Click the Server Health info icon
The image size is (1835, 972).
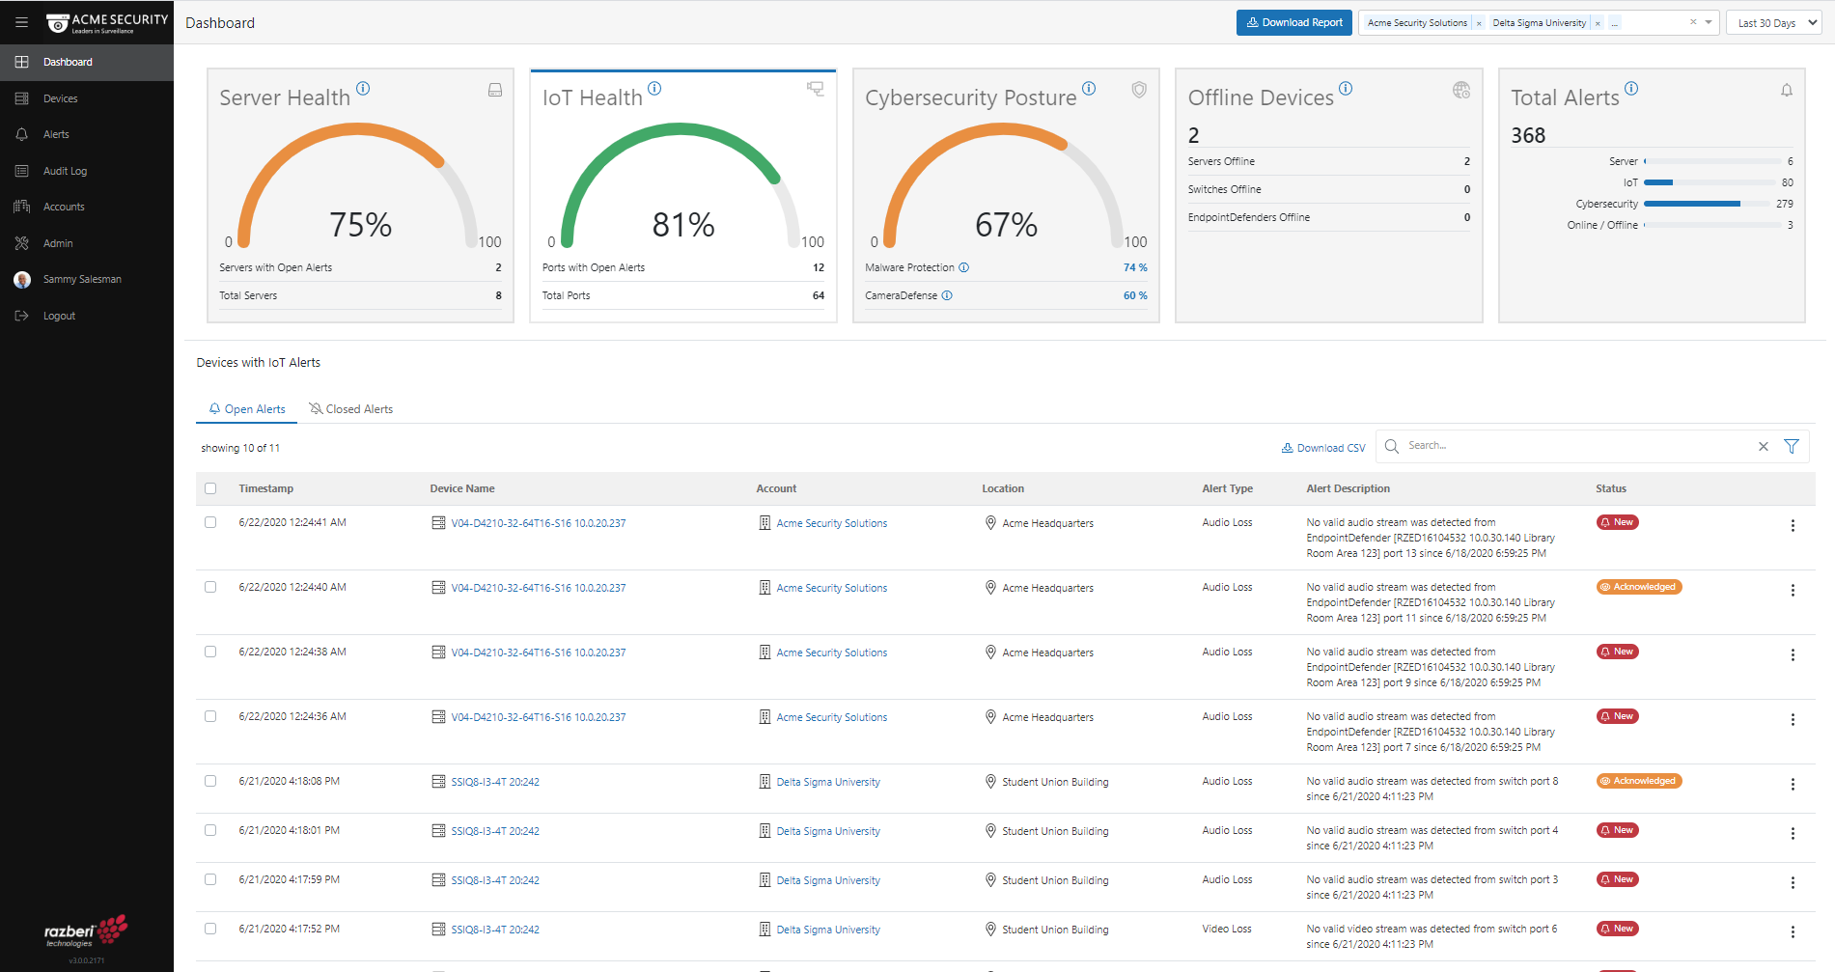click(x=364, y=88)
